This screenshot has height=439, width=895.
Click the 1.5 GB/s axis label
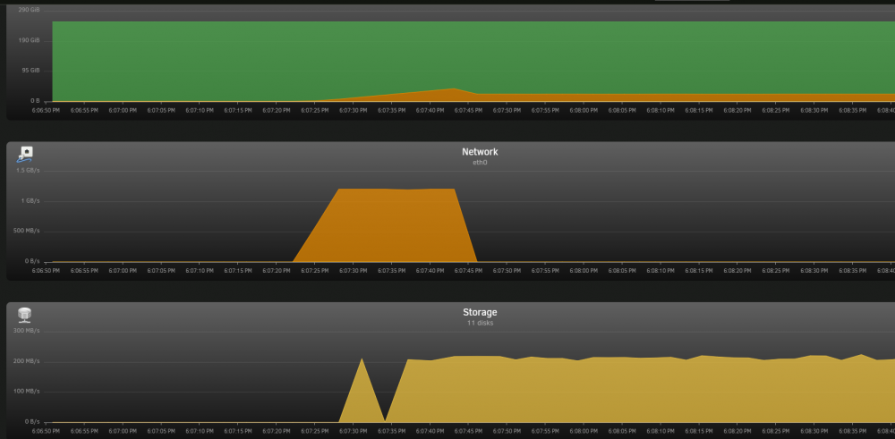28,171
